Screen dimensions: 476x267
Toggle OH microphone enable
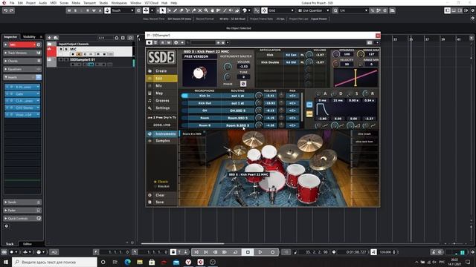click(184, 111)
